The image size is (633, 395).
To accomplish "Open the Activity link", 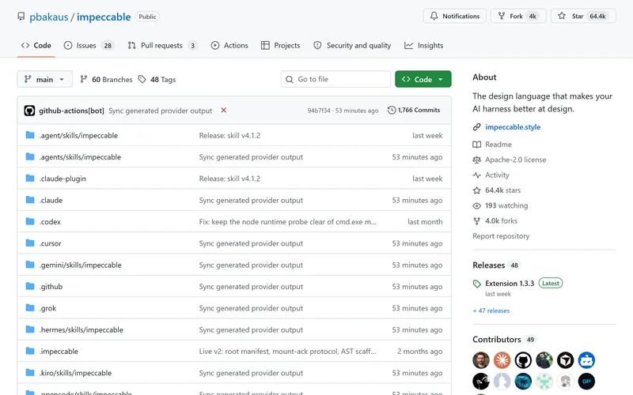I will [x=497, y=175].
